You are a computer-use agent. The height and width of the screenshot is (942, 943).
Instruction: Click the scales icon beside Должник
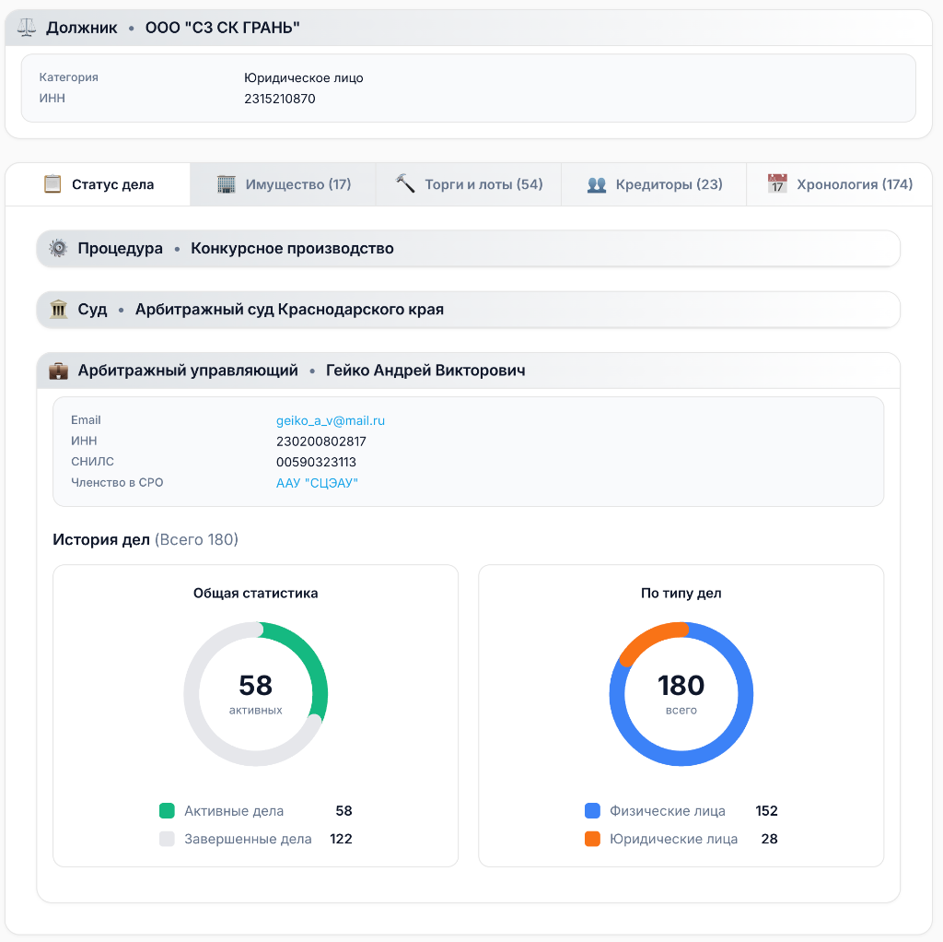(27, 28)
